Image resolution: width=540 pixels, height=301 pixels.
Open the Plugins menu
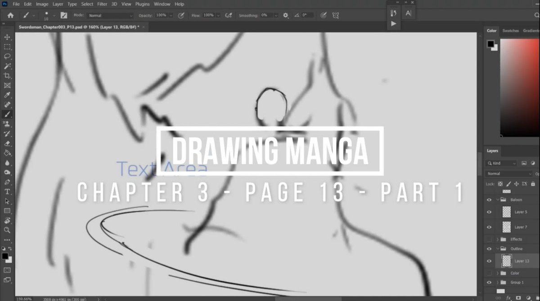143,4
